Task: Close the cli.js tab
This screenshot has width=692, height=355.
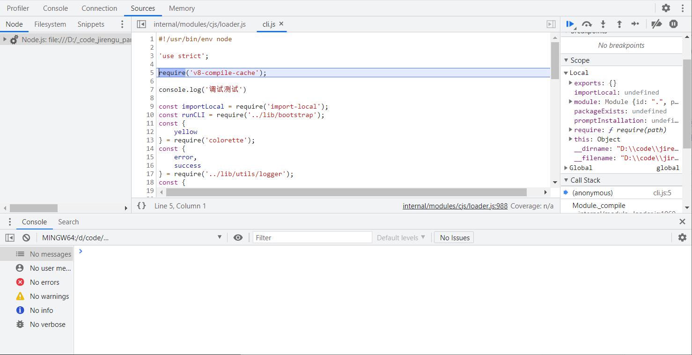Action: [x=281, y=23]
